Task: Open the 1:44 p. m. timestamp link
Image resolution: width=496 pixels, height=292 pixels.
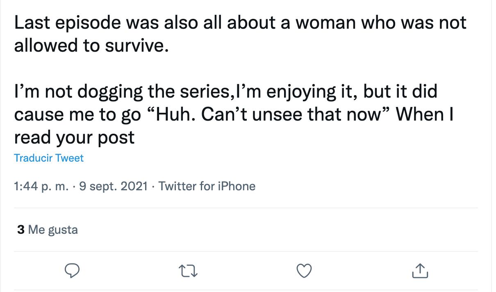Action: [x=41, y=186]
